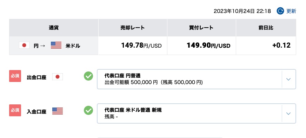
Task: Click the green checkmark for withdrawal account
Action: click(88, 76)
